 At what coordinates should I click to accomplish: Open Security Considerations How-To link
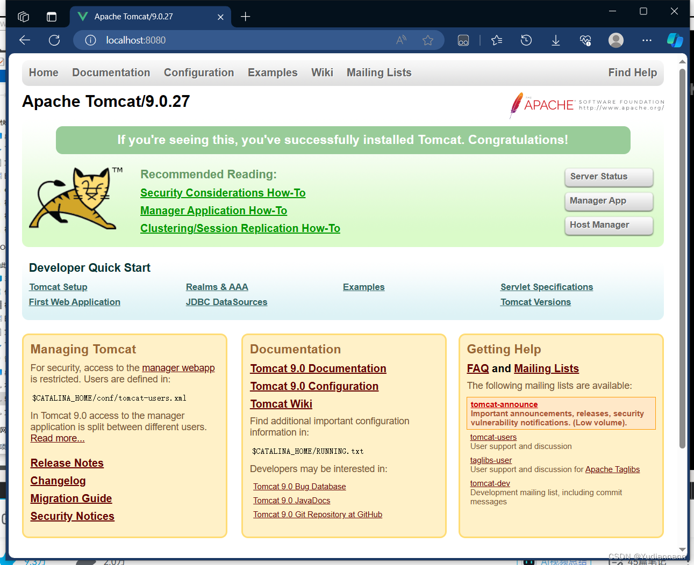coord(223,193)
